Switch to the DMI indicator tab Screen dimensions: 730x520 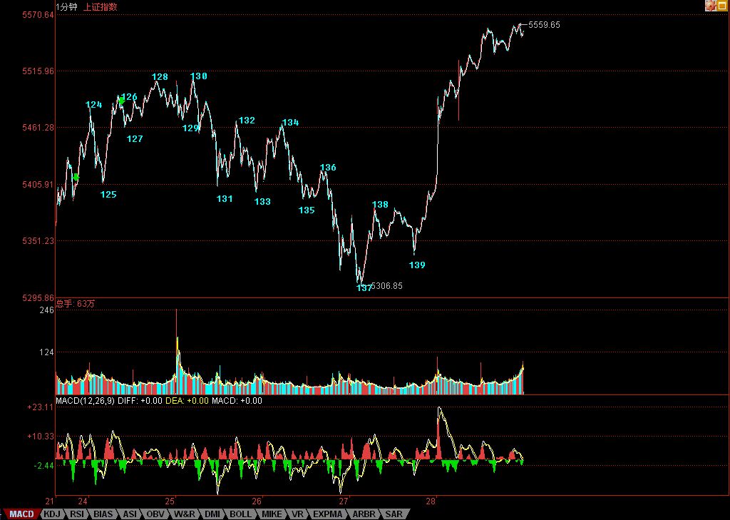(x=212, y=514)
